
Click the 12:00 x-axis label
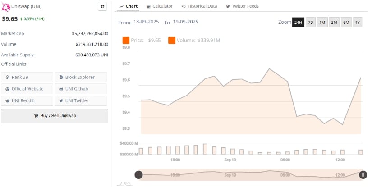tap(340, 160)
